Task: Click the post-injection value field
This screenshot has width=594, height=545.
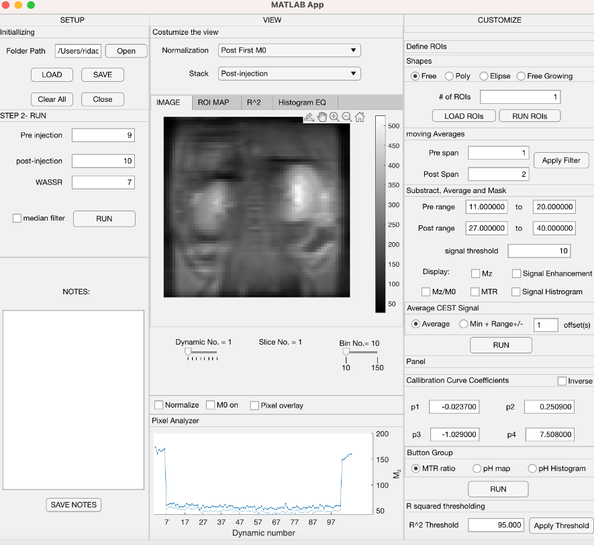Action: [103, 161]
